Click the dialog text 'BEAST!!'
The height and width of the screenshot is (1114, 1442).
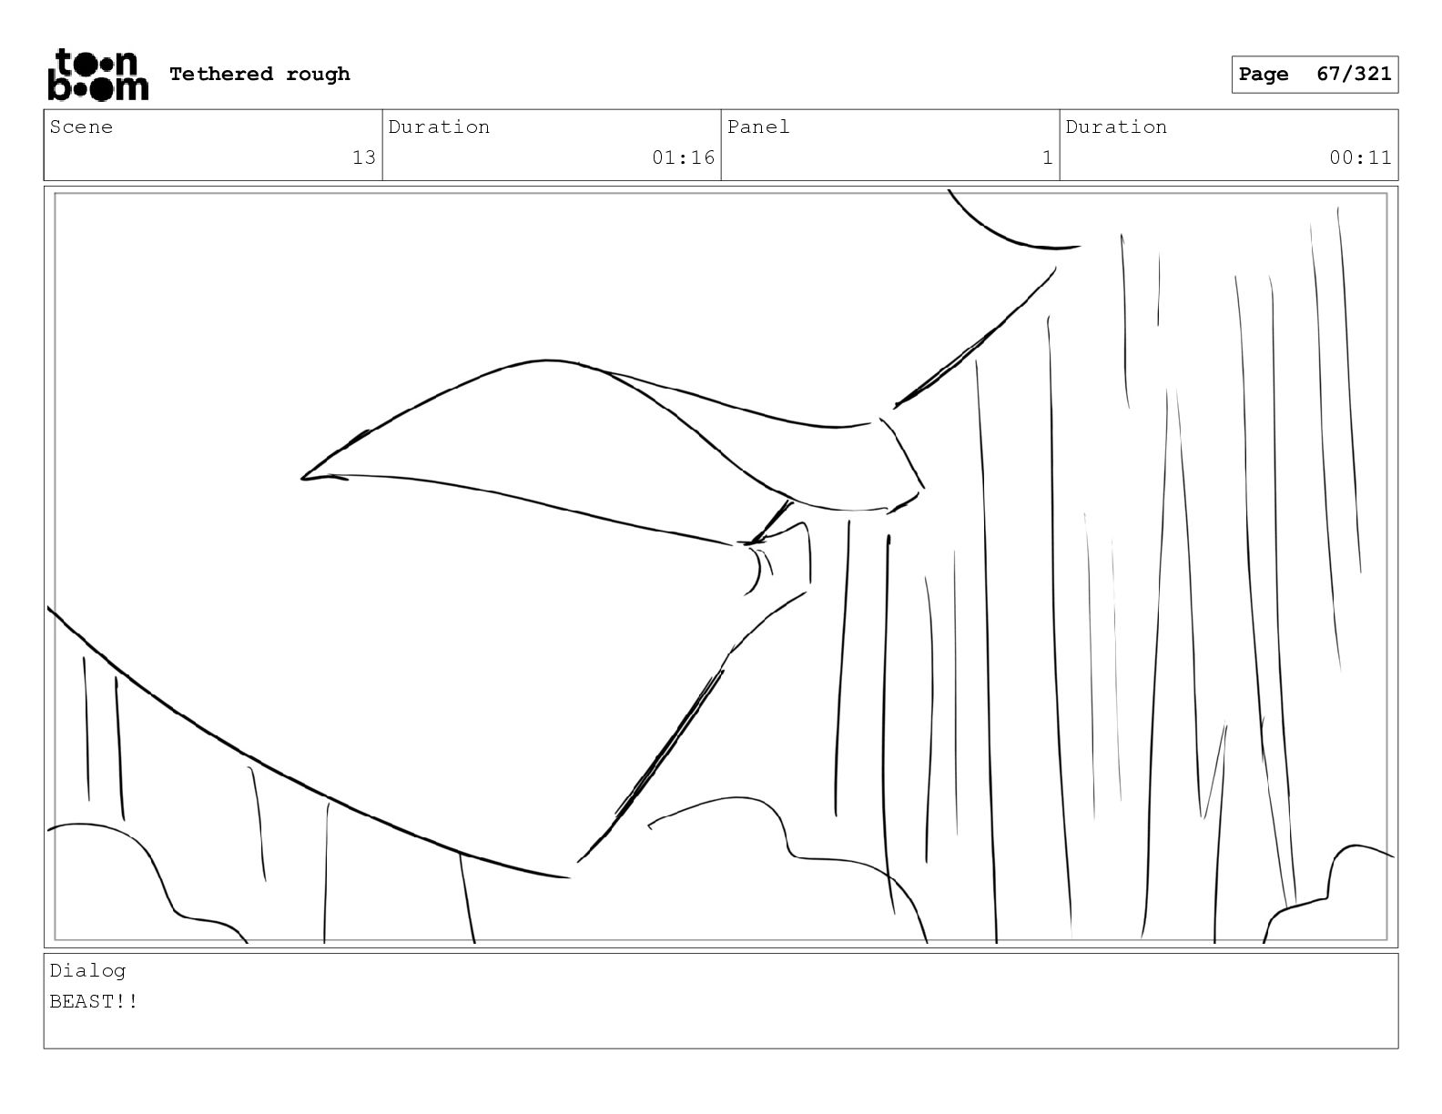[x=94, y=1001]
